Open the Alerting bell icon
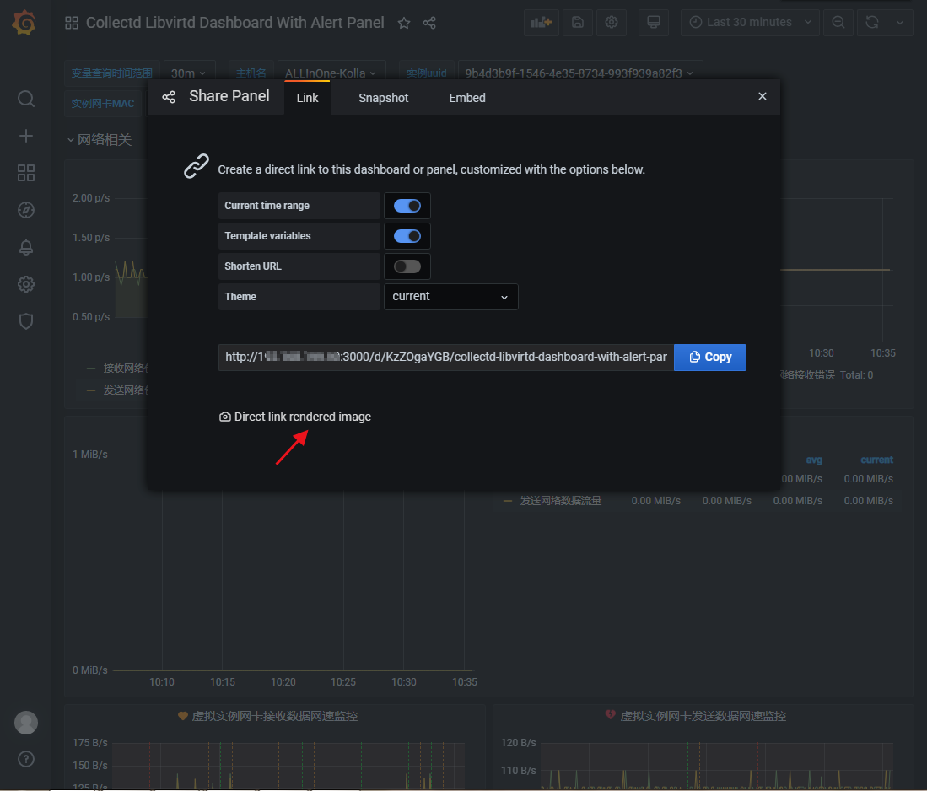This screenshot has height=791, width=927. tap(25, 246)
